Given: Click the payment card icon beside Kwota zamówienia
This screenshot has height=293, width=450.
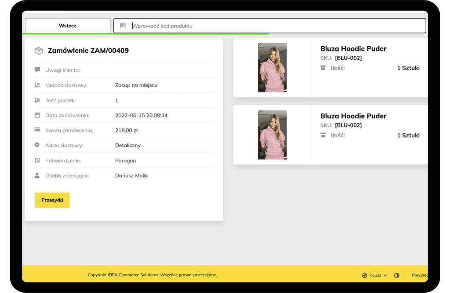Looking at the screenshot, I should [37, 130].
